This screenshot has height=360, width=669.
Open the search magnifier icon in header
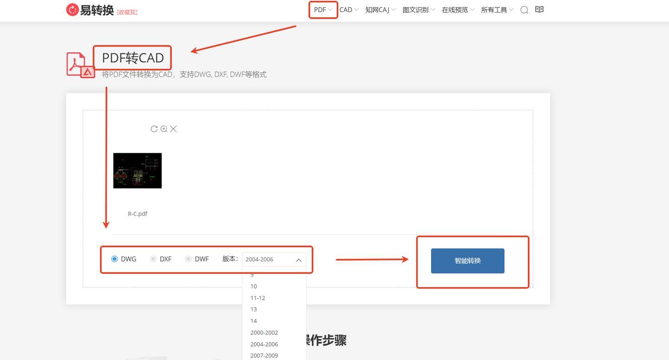click(524, 10)
